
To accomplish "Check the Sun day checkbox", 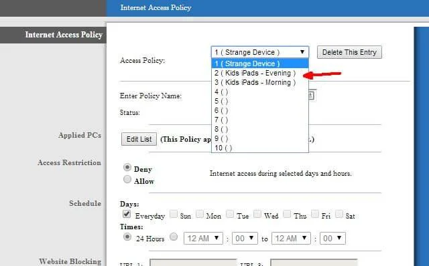I will (174, 214).
